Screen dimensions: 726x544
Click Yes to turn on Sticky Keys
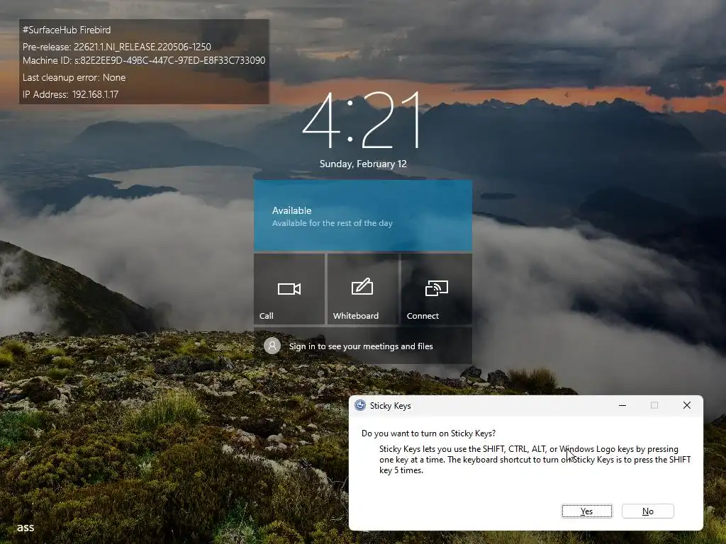click(x=586, y=511)
